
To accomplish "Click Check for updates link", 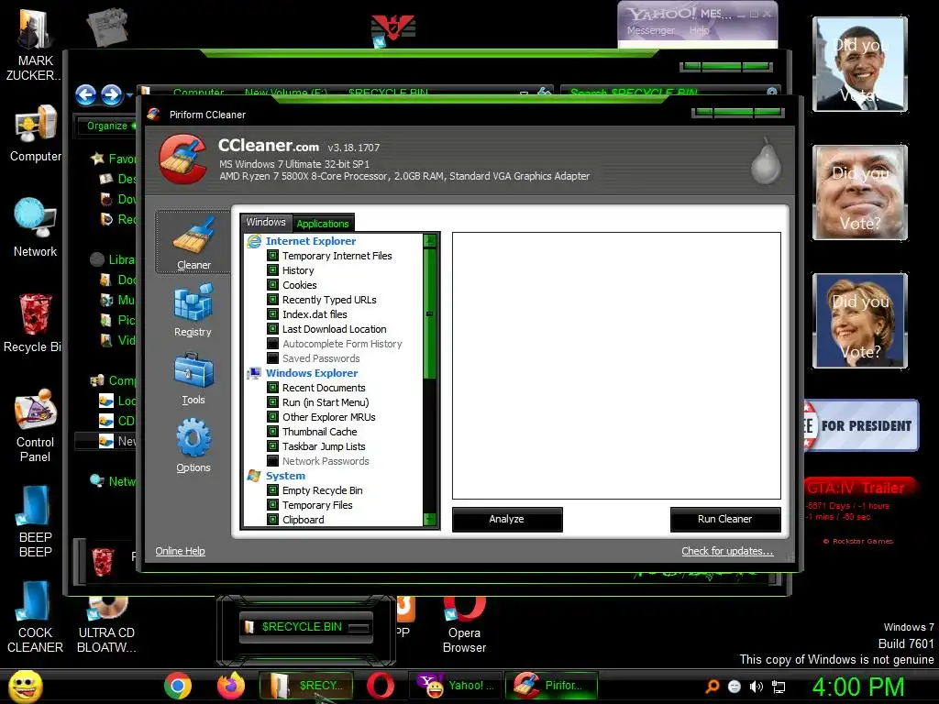I will (727, 551).
